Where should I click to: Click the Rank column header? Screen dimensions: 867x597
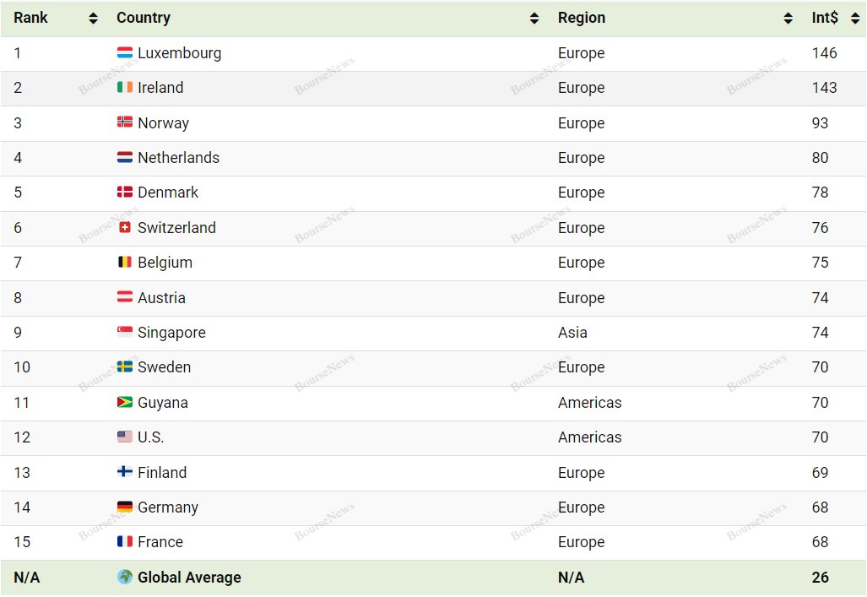coord(30,18)
